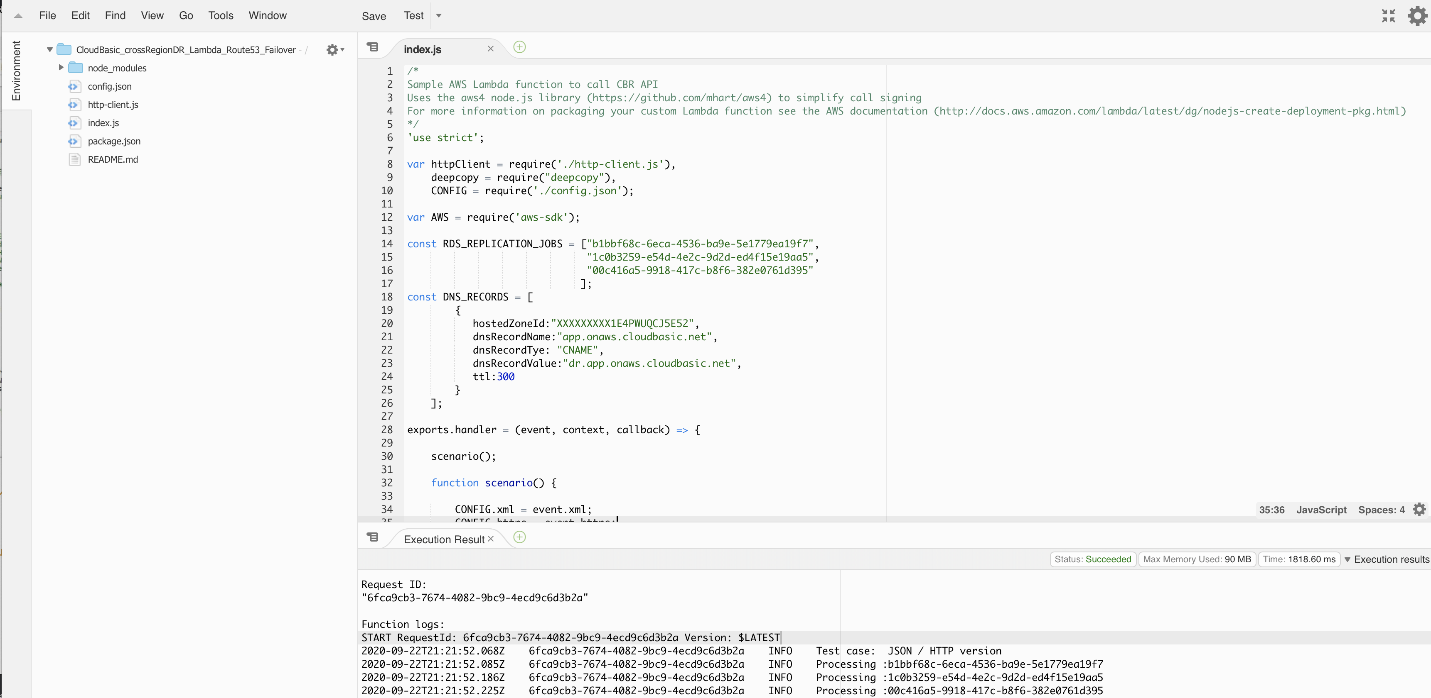This screenshot has height=698, width=1431.
Task: Close the index.js tab
Action: 491,49
